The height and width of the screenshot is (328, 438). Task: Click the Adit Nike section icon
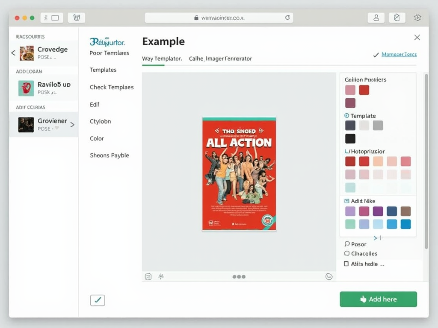[x=346, y=201]
